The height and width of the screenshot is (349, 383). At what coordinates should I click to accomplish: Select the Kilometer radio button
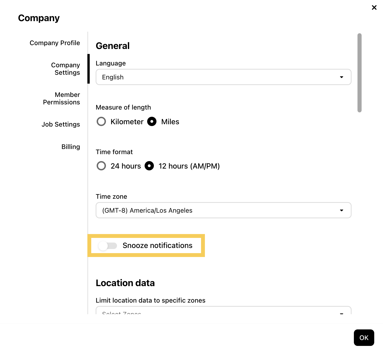(101, 121)
